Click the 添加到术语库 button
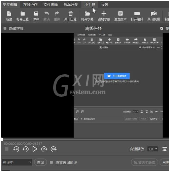Screen dimensions: 171x171 (144, 162)
